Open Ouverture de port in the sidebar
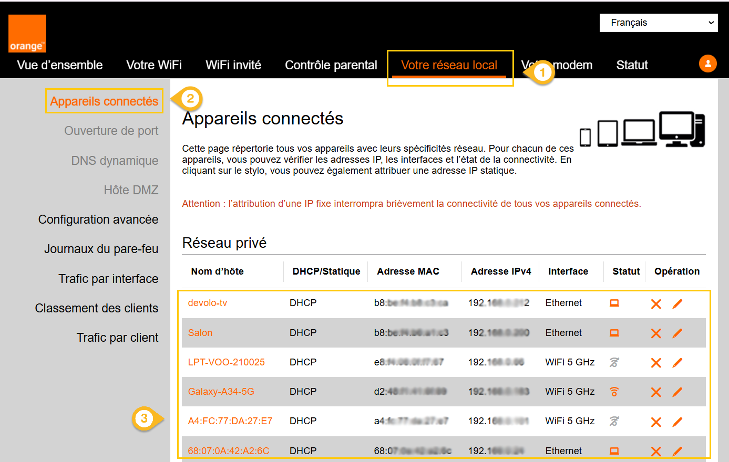 (111, 131)
